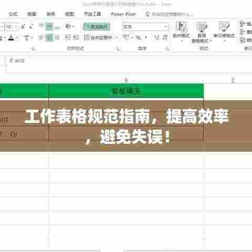Click the Decrease Indent icon
Viewport: 252px width, 252px height.
click(68, 37)
